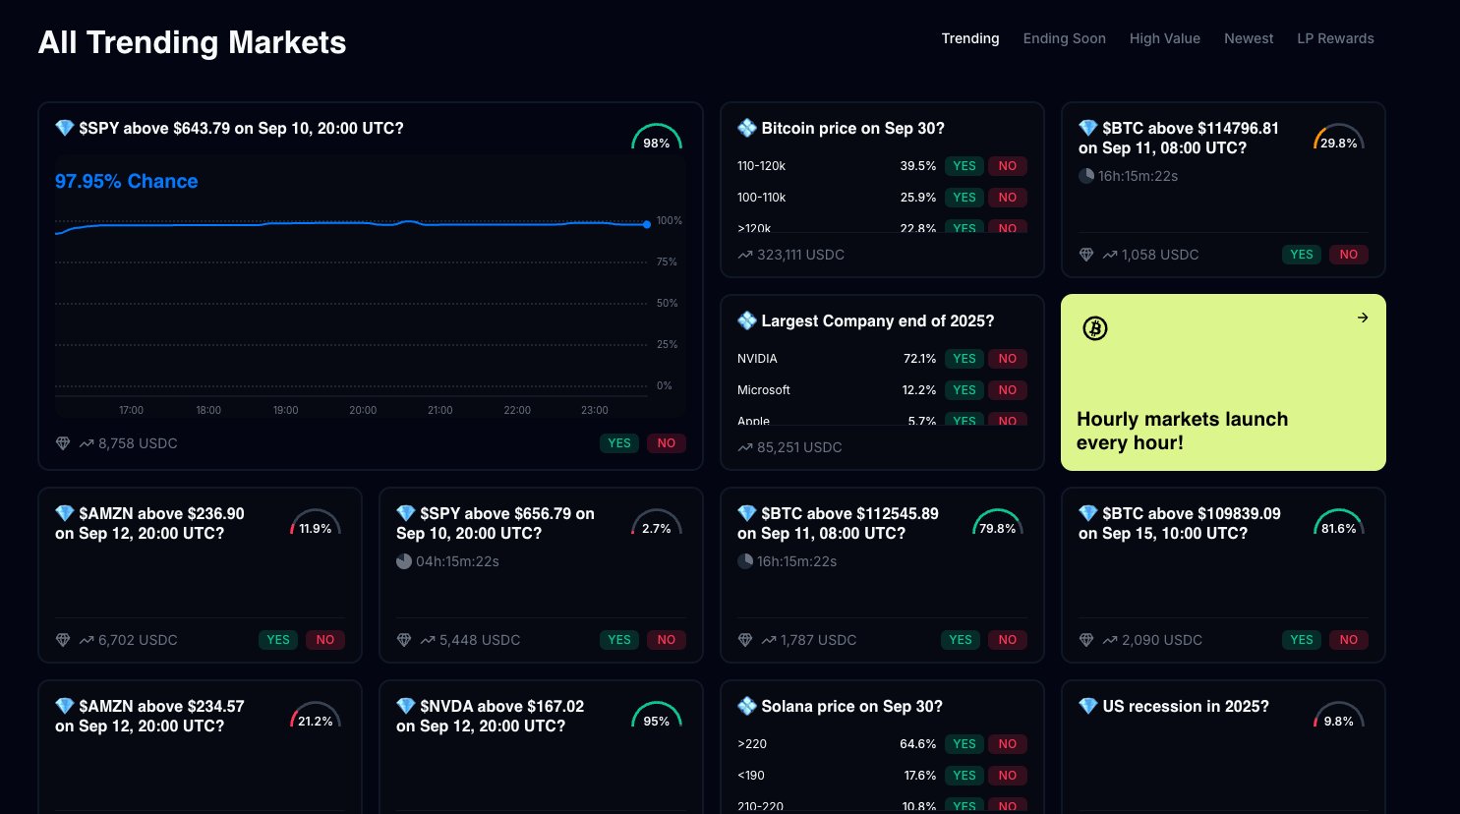Click the arrow icon on Hourly markets banner
The width and height of the screenshot is (1460, 814).
click(1363, 318)
